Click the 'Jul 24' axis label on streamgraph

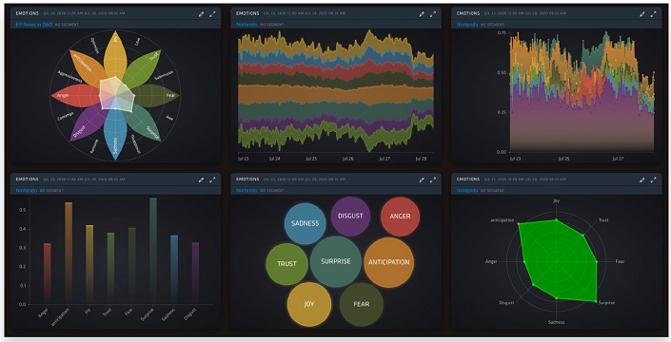click(275, 159)
